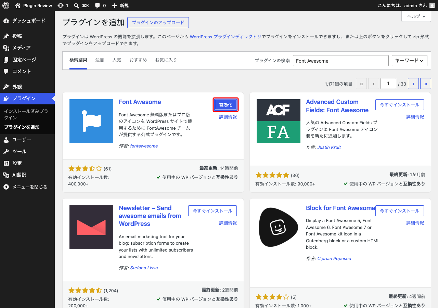The width and height of the screenshot is (438, 308).
Task: Open WordPress プラグインディレクトリ link
Action: tap(226, 37)
